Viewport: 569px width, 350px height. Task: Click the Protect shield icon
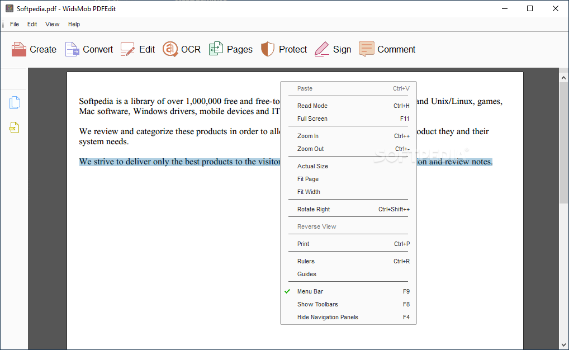(268, 49)
